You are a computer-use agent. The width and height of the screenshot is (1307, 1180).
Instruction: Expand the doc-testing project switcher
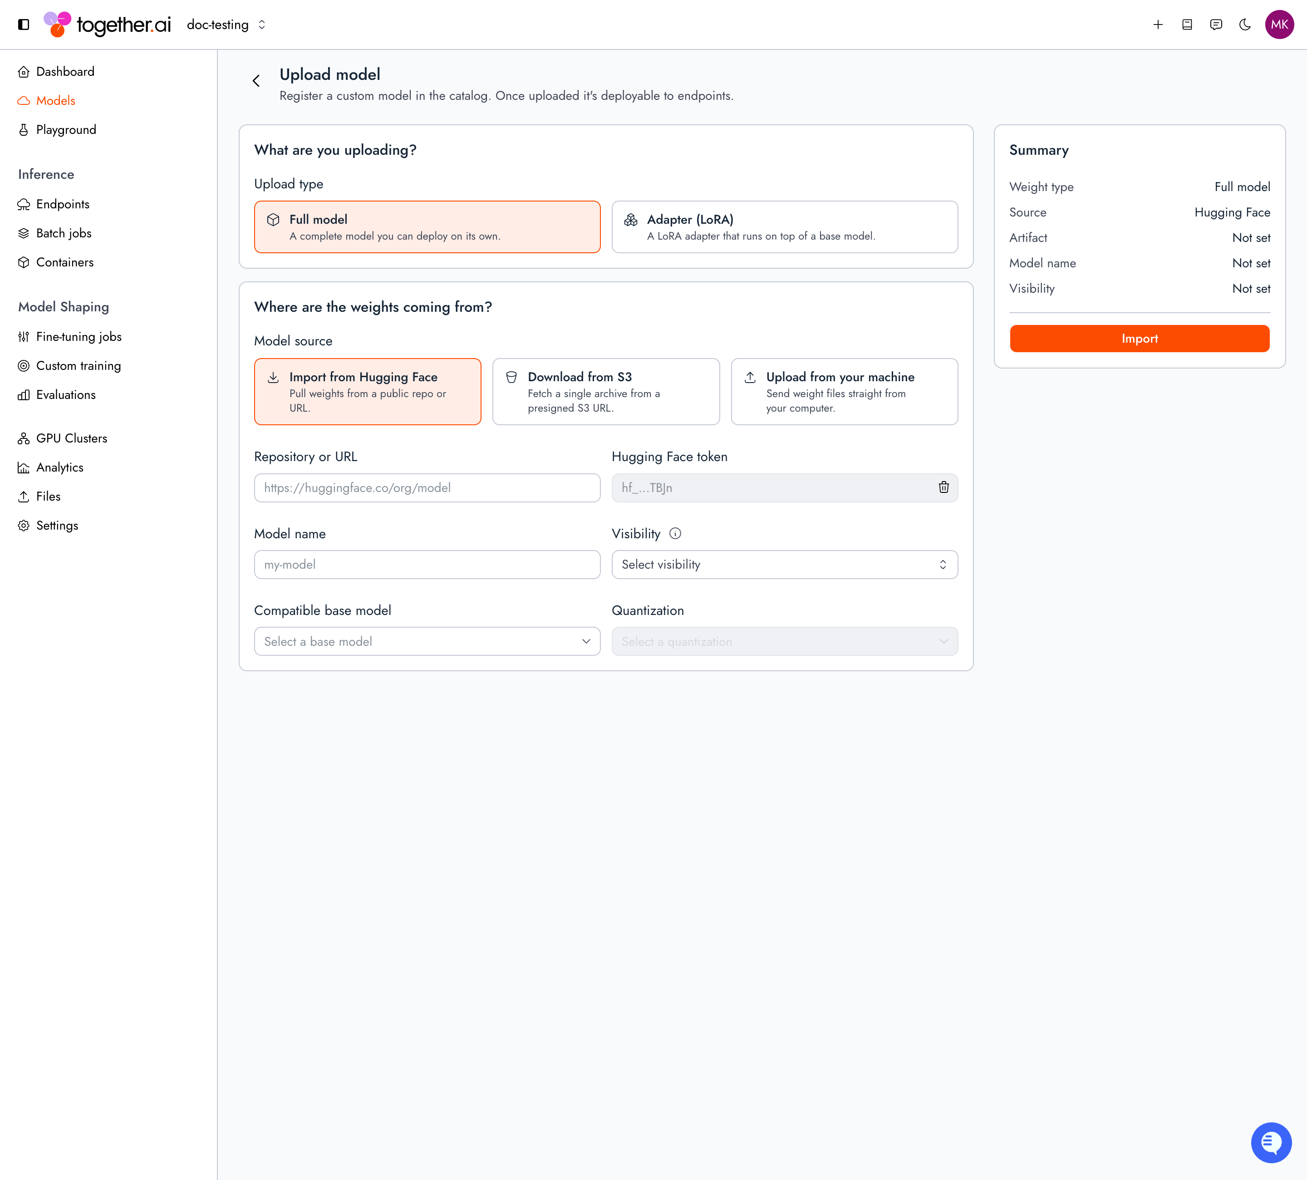pos(226,25)
